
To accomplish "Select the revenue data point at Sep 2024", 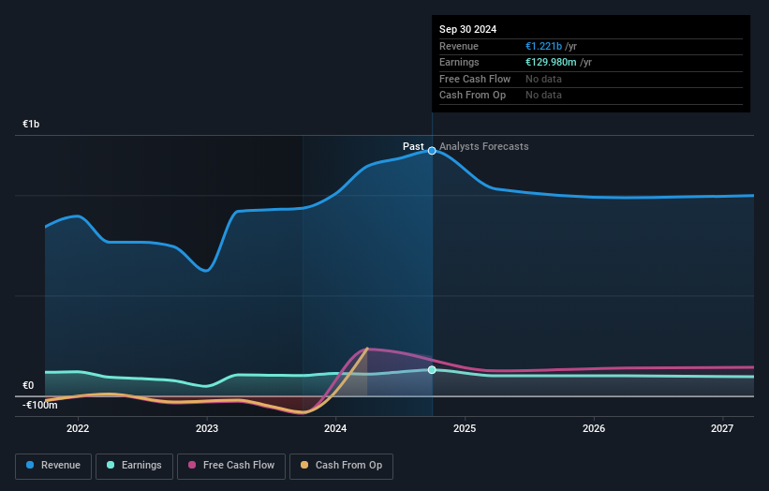I will 432,151.
